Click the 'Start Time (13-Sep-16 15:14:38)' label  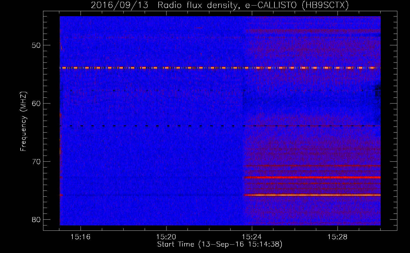220,244
